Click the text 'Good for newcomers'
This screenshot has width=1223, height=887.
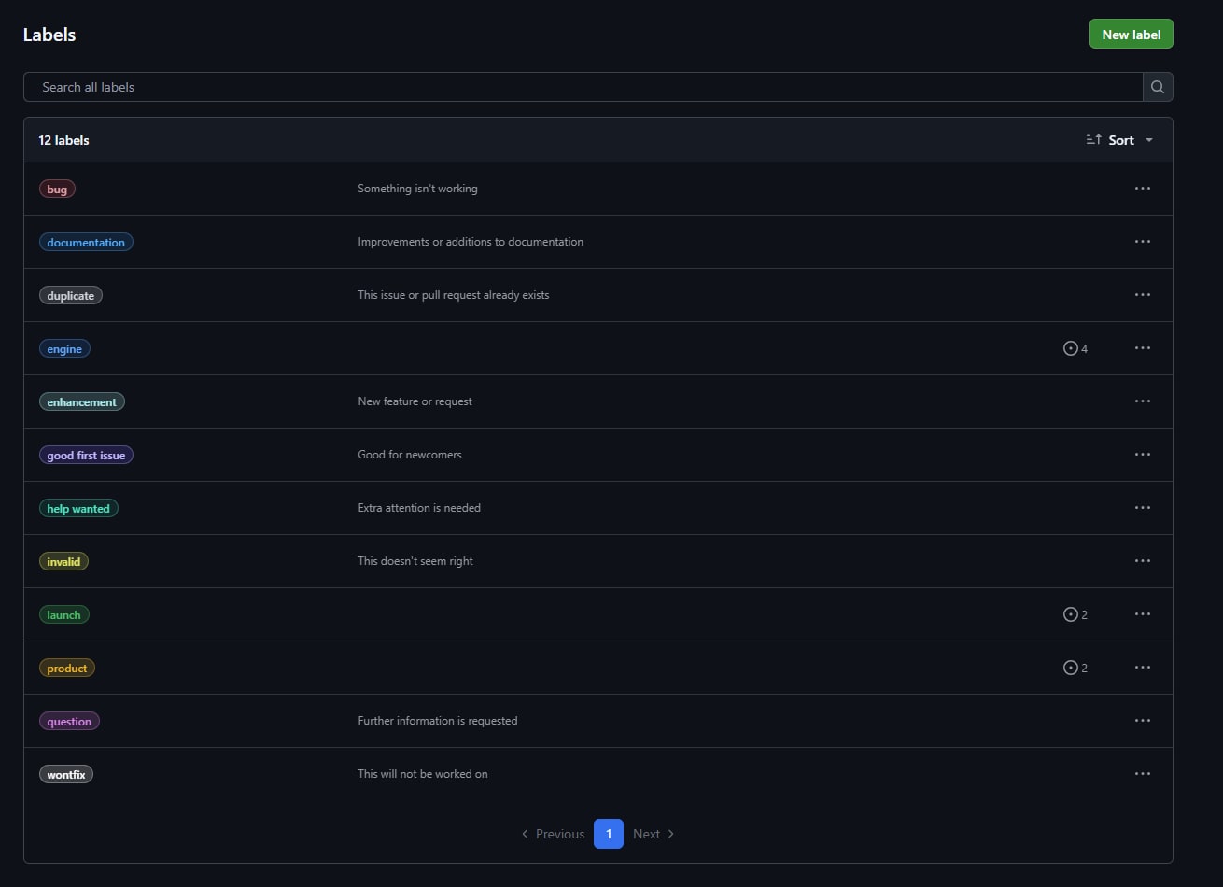coord(410,455)
